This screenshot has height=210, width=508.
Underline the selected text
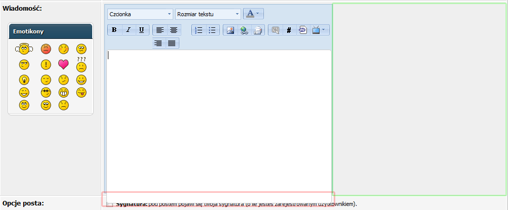point(142,30)
